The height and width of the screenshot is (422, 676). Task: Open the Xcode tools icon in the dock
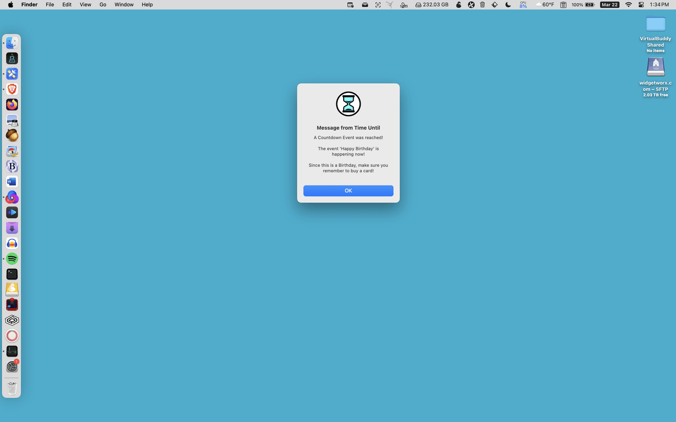pyautogui.click(x=12, y=74)
